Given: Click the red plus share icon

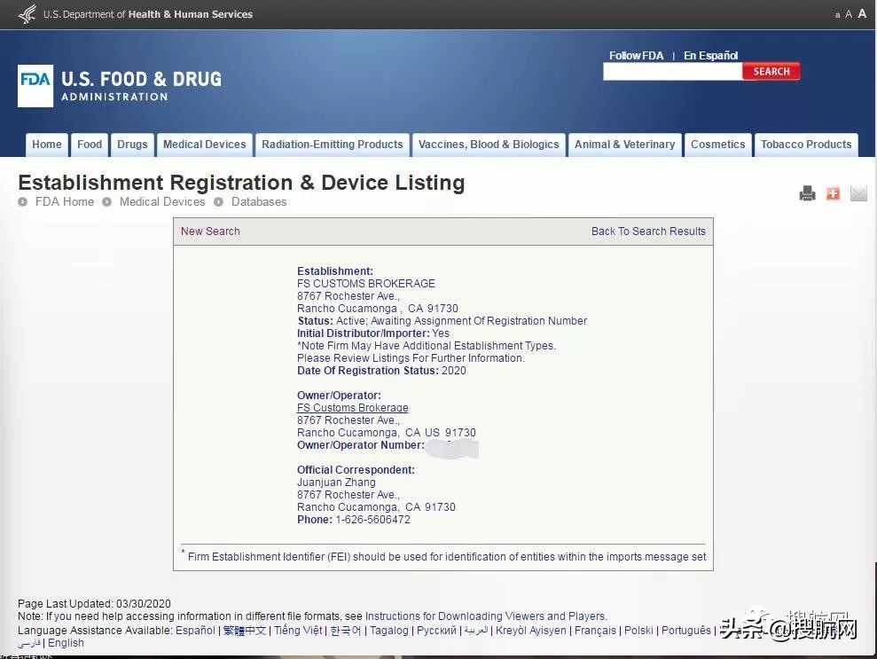Looking at the screenshot, I should (x=833, y=193).
